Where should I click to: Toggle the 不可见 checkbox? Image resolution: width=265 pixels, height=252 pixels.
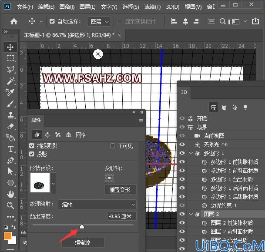[112, 146]
